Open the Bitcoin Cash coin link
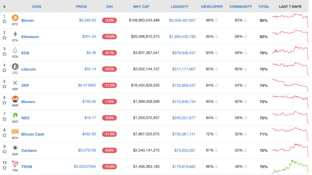 (x=33, y=134)
